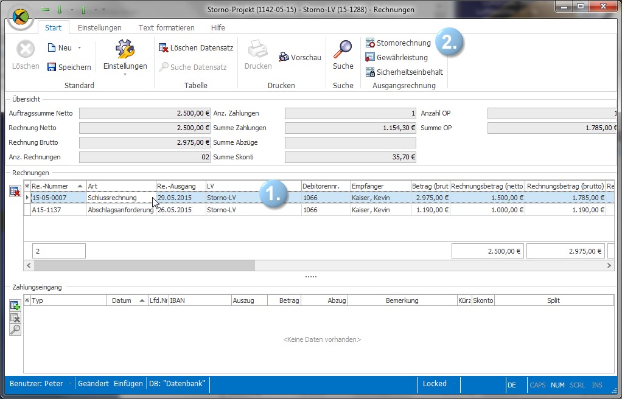Click the LV column header in Rechnungen
This screenshot has height=399, width=622.
pos(253,186)
